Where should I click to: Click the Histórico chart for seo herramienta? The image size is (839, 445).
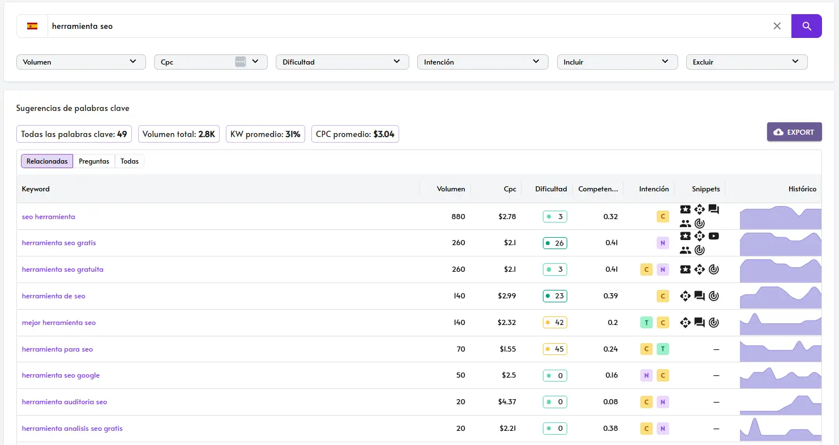[780, 217]
